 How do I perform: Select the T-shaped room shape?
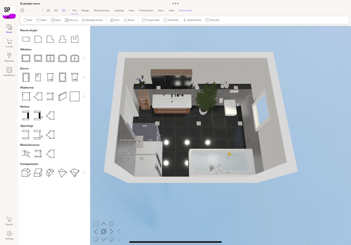point(63,39)
